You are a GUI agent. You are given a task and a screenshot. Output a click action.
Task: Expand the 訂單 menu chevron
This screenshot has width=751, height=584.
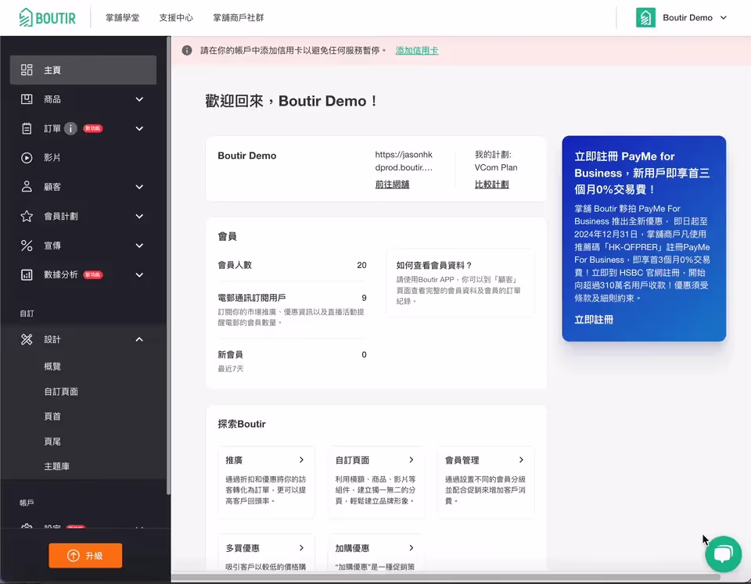pyautogui.click(x=139, y=128)
